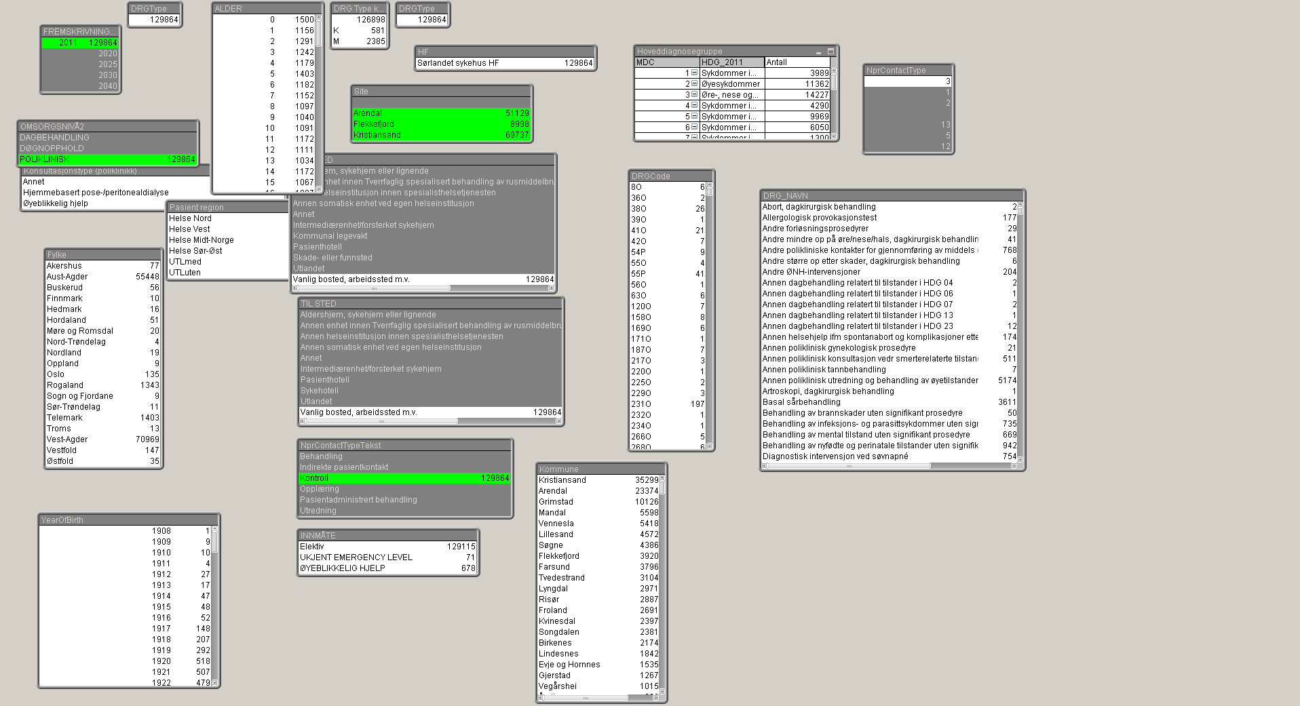Select age 5 in ALDER list
Screen dimensions: 1300x706
[x=265, y=74]
